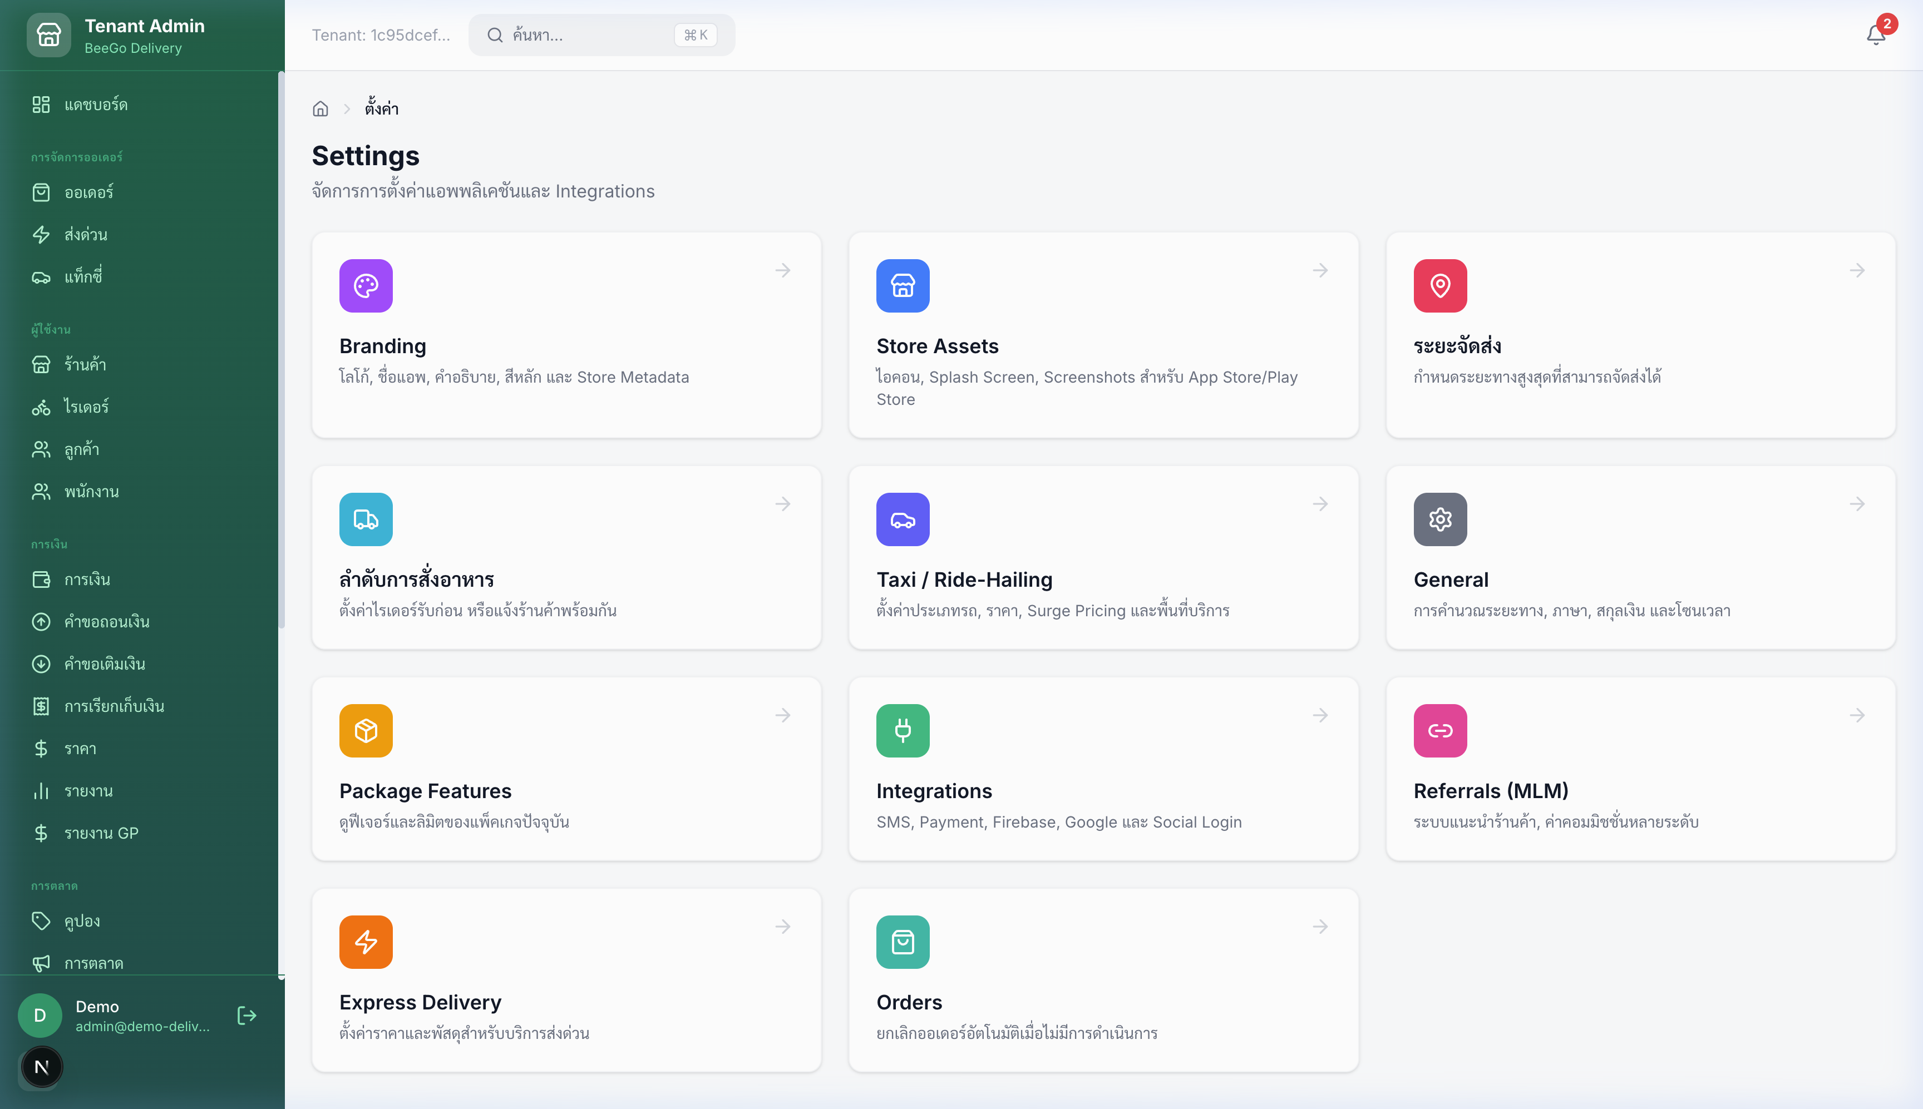Click the orange Express Delivery lightning icon

tap(366, 942)
